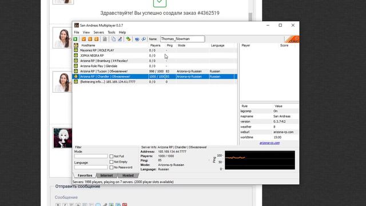This screenshot has height=206, width=366.
Task: Select the Mayonez RP | ROLE PLAY server
Action: click(155, 50)
